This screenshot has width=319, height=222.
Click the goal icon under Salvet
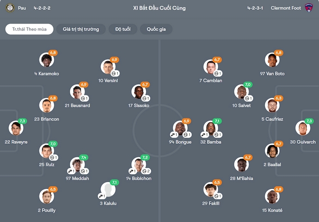(248, 98)
